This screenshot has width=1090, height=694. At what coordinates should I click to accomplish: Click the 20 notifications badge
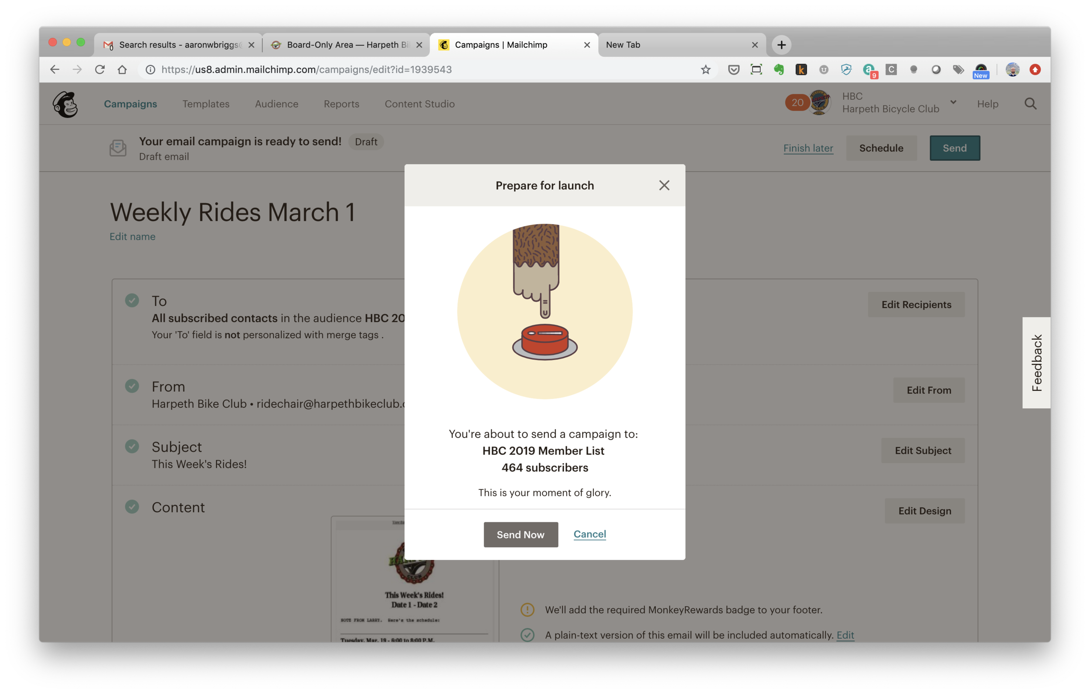pyautogui.click(x=797, y=103)
